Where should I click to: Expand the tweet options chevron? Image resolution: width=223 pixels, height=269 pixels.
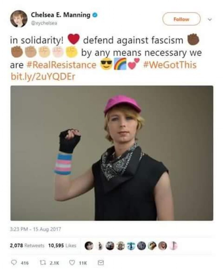pyautogui.click(x=210, y=19)
